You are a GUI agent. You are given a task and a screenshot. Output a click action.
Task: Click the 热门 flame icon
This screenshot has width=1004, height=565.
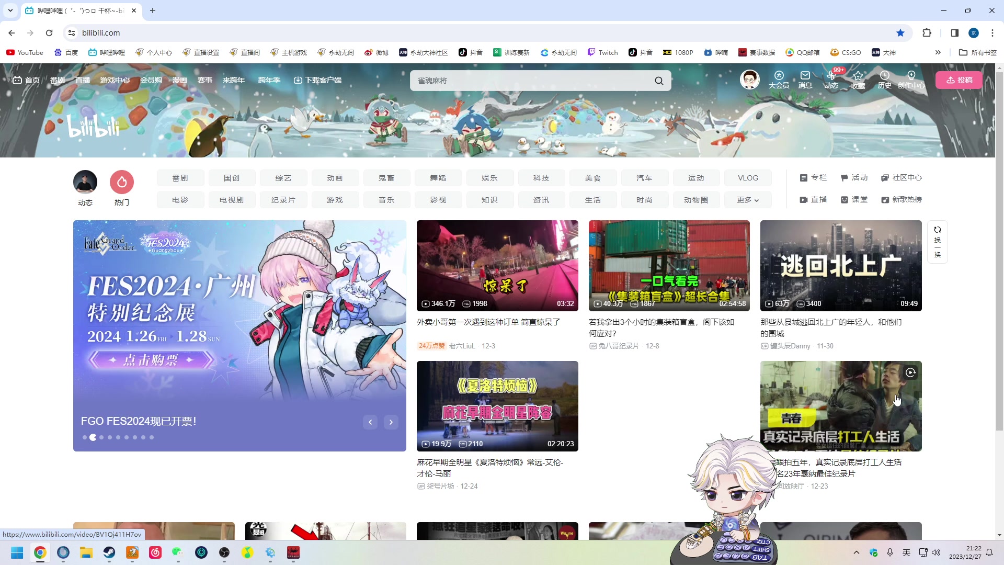click(122, 182)
